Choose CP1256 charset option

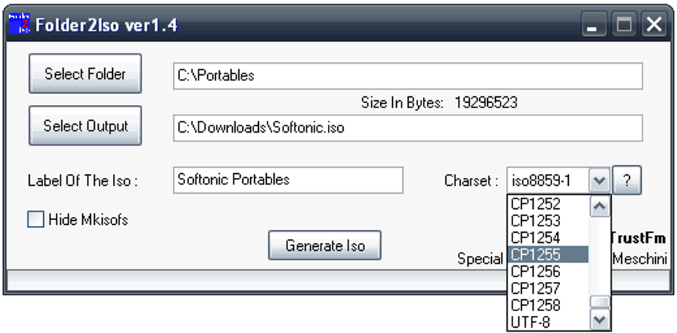tap(548, 271)
